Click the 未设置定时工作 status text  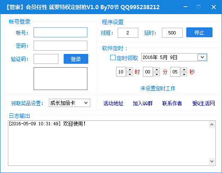(x=158, y=88)
